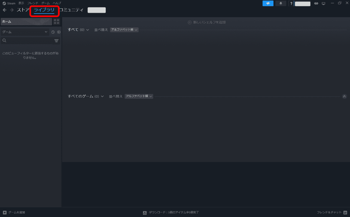Screen dimensions: 350x217
Task: Expand the ゲーム filter dropdown in sidebar
Action: click(25, 32)
